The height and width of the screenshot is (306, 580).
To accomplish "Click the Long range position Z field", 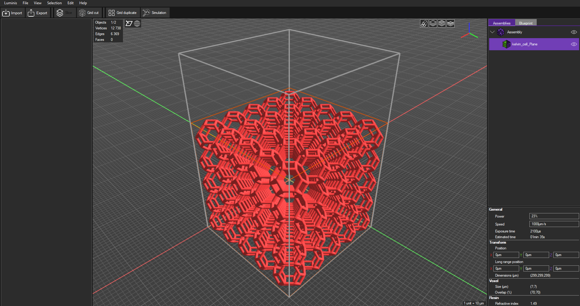I will pos(566,268).
